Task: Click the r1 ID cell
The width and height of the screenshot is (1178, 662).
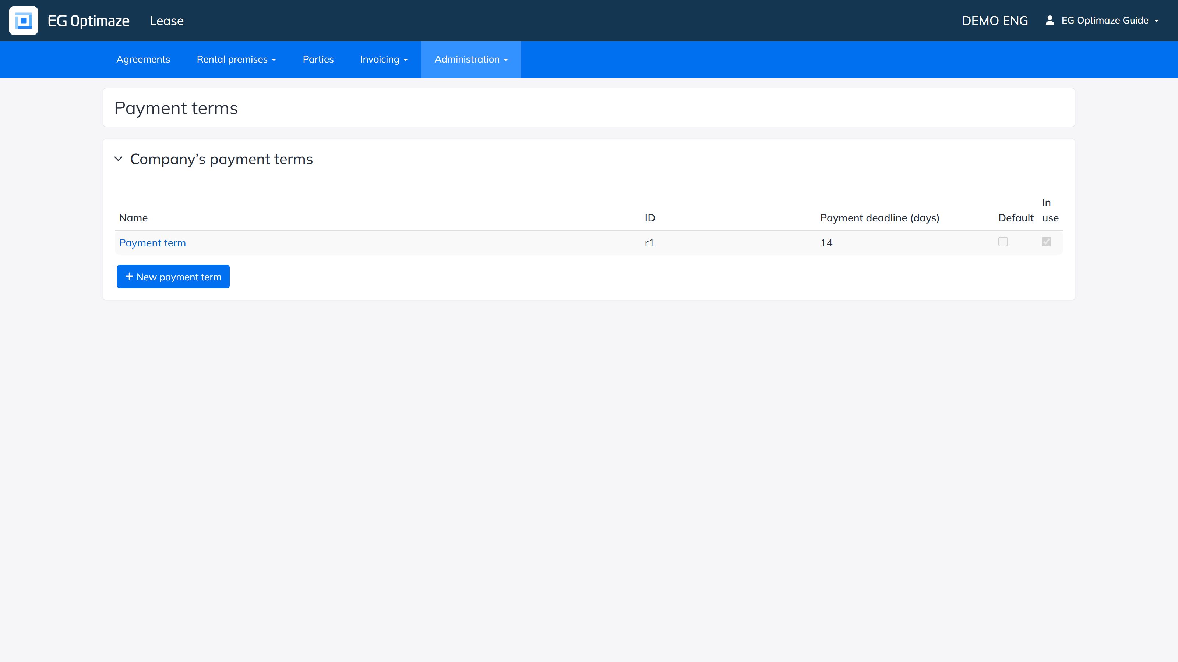Action: [x=649, y=243]
